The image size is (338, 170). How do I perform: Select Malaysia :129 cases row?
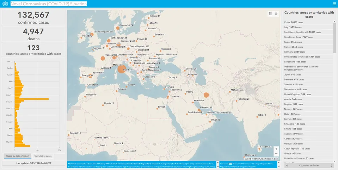point(308,144)
